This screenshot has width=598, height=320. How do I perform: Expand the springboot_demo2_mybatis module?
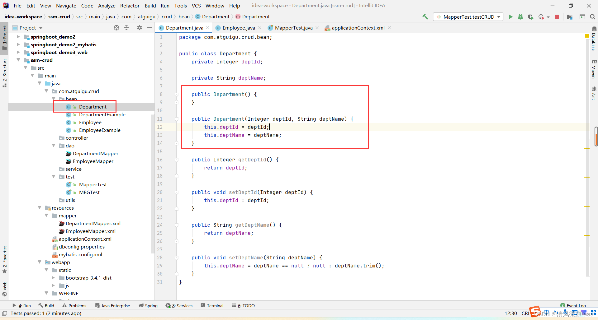18,44
